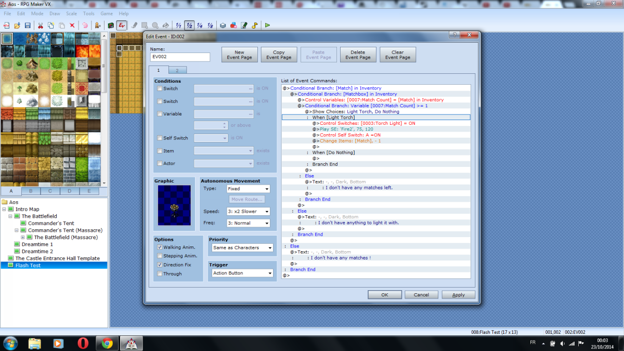
Task: Confirm the event with OK button
Action: click(384, 295)
